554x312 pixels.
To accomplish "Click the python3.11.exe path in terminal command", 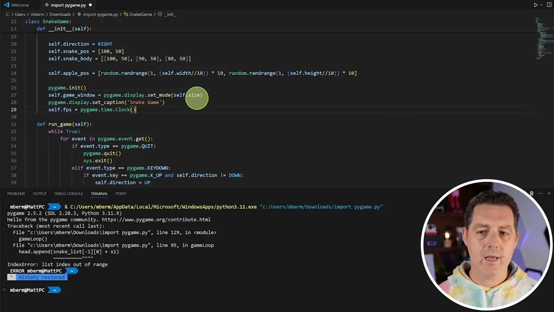I will [163, 207].
